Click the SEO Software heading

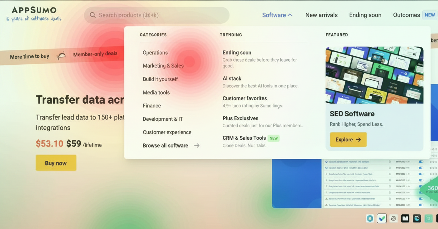pos(352,114)
